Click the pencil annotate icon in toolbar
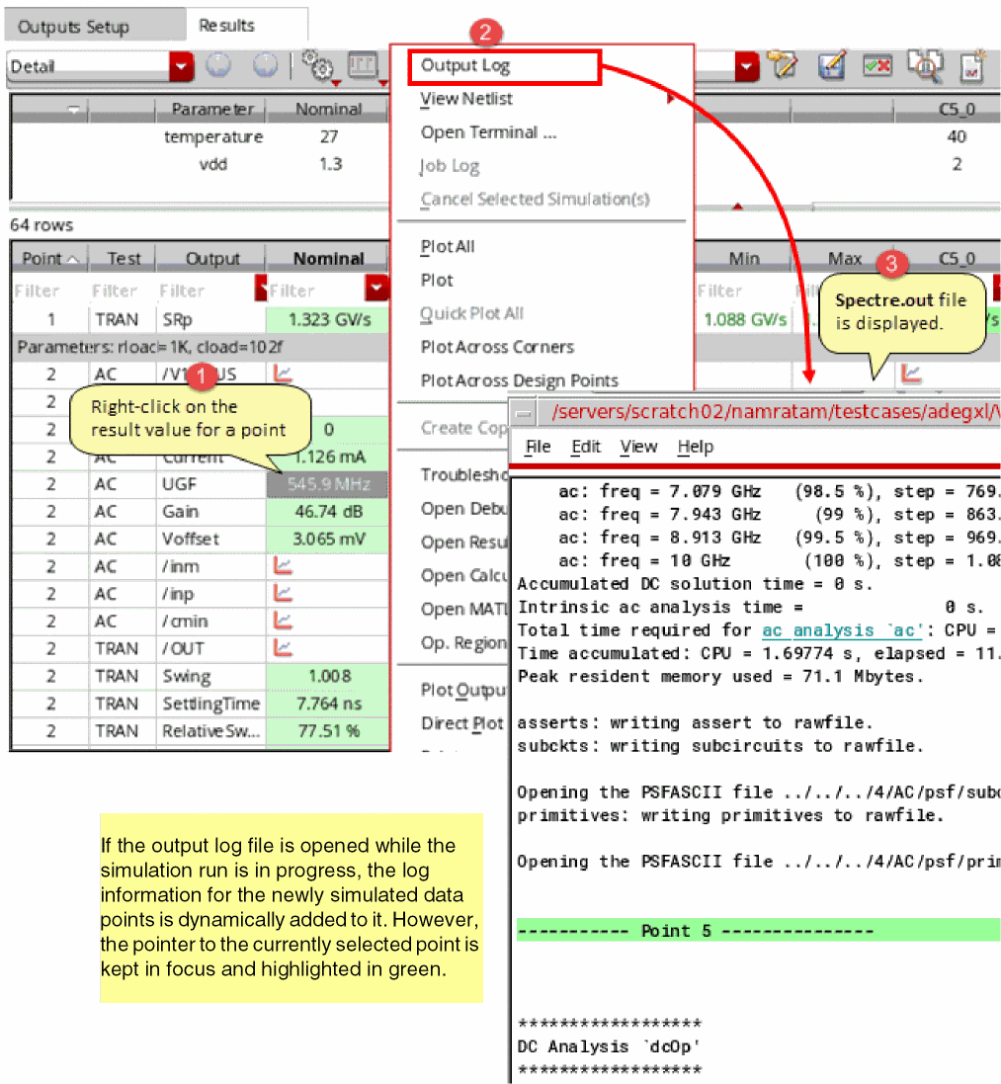 click(784, 65)
